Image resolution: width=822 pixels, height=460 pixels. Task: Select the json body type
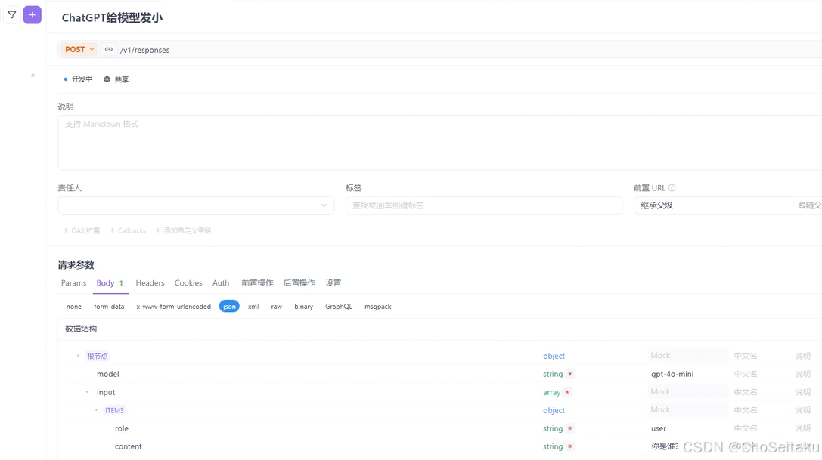coord(229,307)
